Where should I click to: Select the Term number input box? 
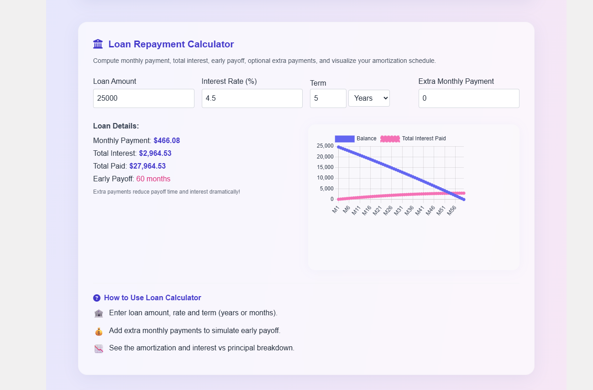click(x=328, y=98)
